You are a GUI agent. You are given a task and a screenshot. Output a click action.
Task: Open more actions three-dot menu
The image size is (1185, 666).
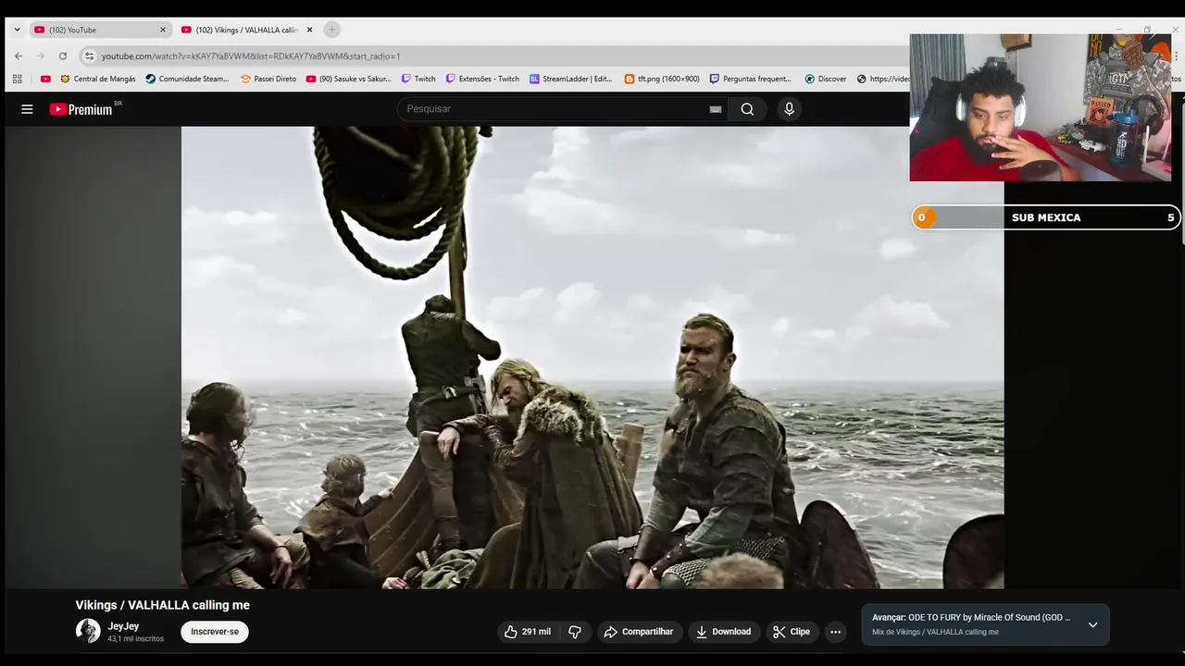[835, 632]
